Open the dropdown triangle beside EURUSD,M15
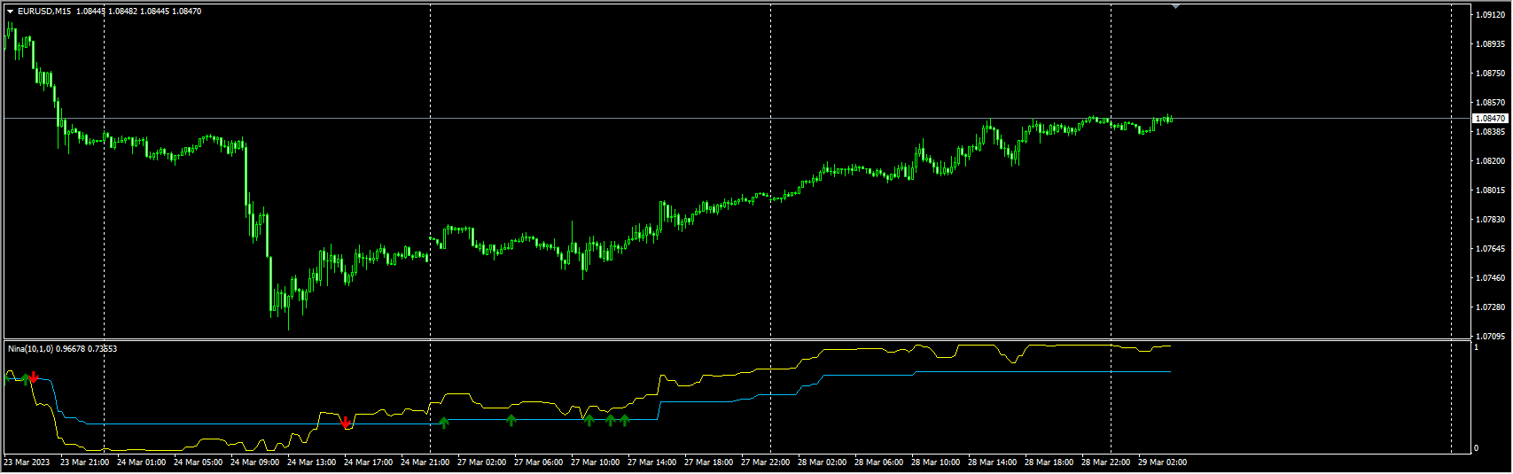This screenshot has width=1513, height=474. pyautogui.click(x=10, y=12)
